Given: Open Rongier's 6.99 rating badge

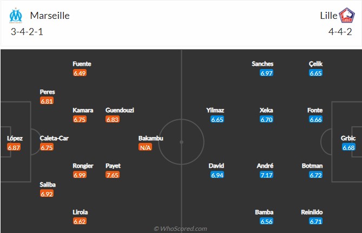Looking at the screenshot, I should (x=80, y=175).
